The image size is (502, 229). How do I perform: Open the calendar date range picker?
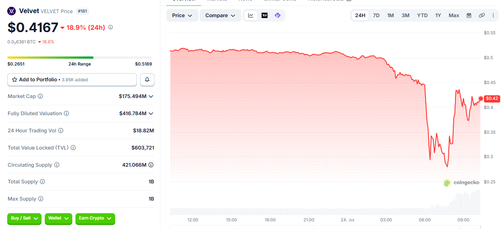pos(469,15)
